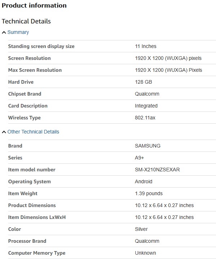This screenshot has height=259, width=216.
Task: Select the Unknown computer memory type value
Action: point(145,253)
